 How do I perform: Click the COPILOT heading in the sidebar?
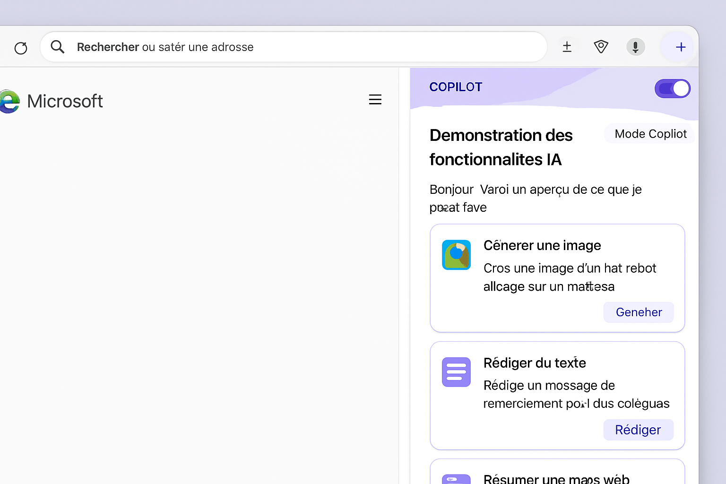tap(456, 86)
